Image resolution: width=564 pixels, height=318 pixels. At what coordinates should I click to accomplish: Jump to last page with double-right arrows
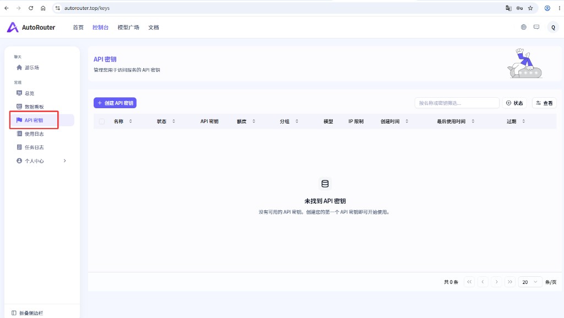(x=510, y=282)
